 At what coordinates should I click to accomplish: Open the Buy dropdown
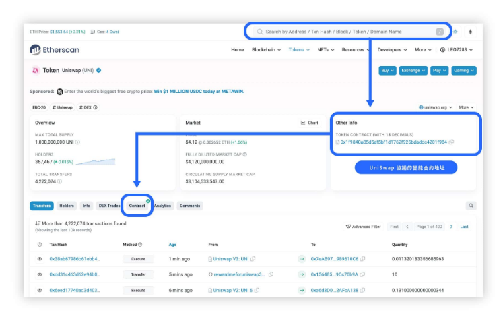coord(387,71)
